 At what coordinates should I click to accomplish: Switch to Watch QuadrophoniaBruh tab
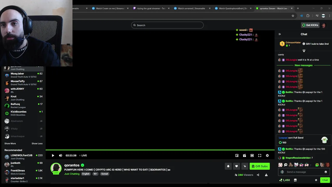coord(233,8)
